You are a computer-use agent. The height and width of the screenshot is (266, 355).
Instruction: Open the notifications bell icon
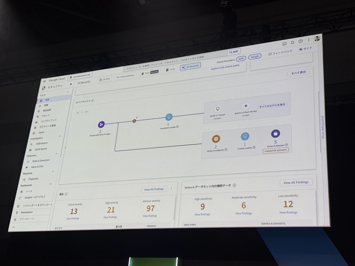(x=292, y=43)
